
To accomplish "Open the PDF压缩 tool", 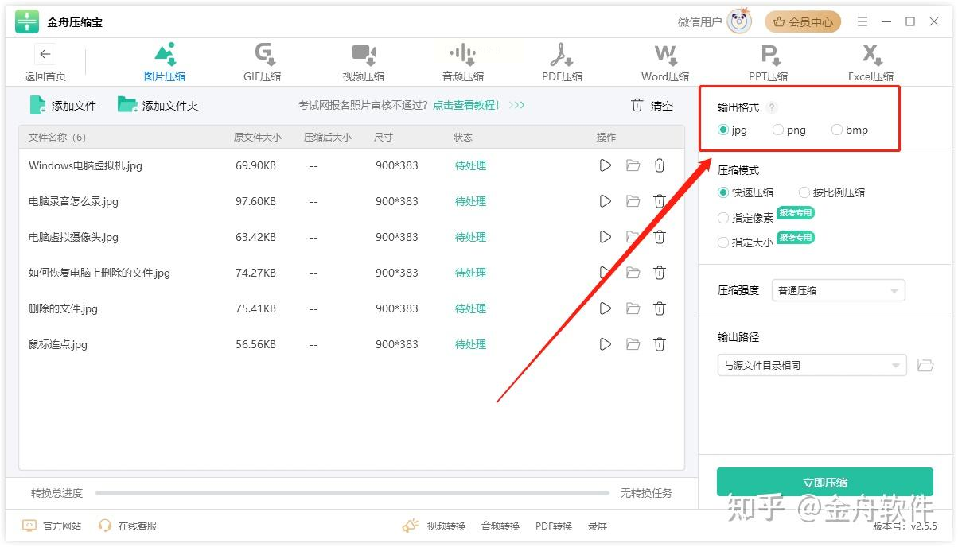I will (562, 62).
